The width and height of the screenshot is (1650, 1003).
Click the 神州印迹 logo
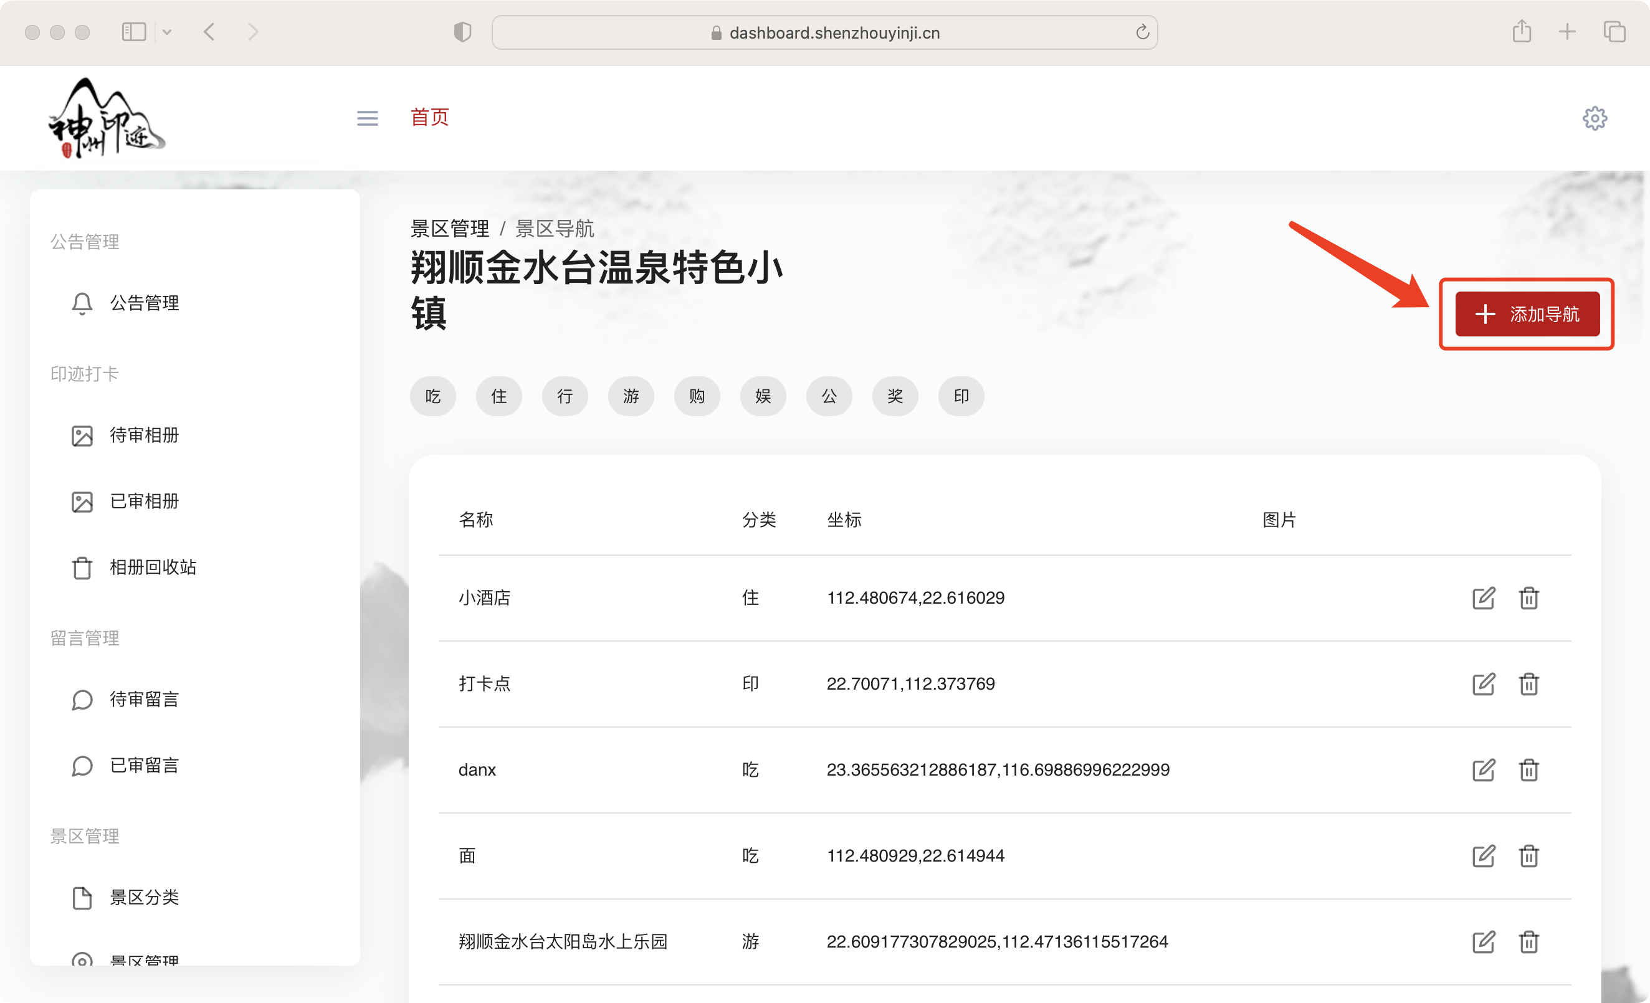tap(107, 118)
